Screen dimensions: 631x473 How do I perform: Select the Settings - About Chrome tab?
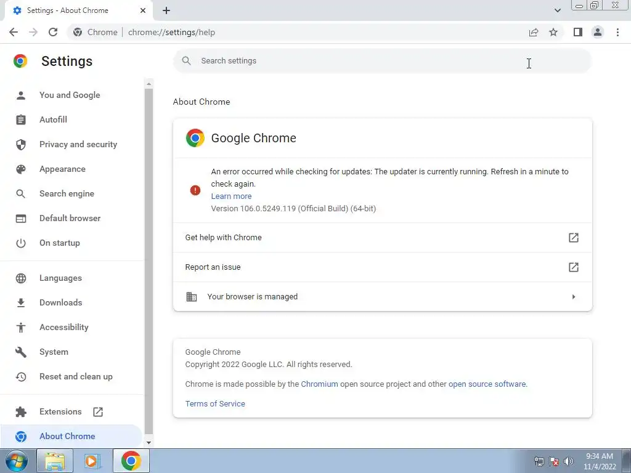click(78, 10)
